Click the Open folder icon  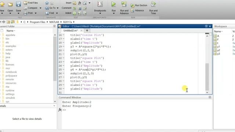click(x=10, y=4)
